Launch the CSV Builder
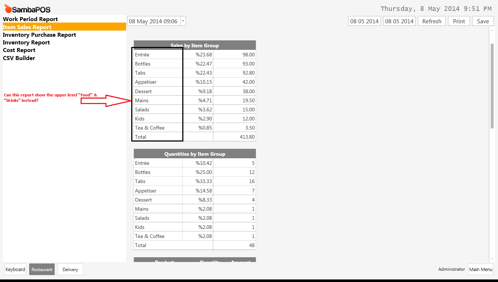 (x=19, y=58)
